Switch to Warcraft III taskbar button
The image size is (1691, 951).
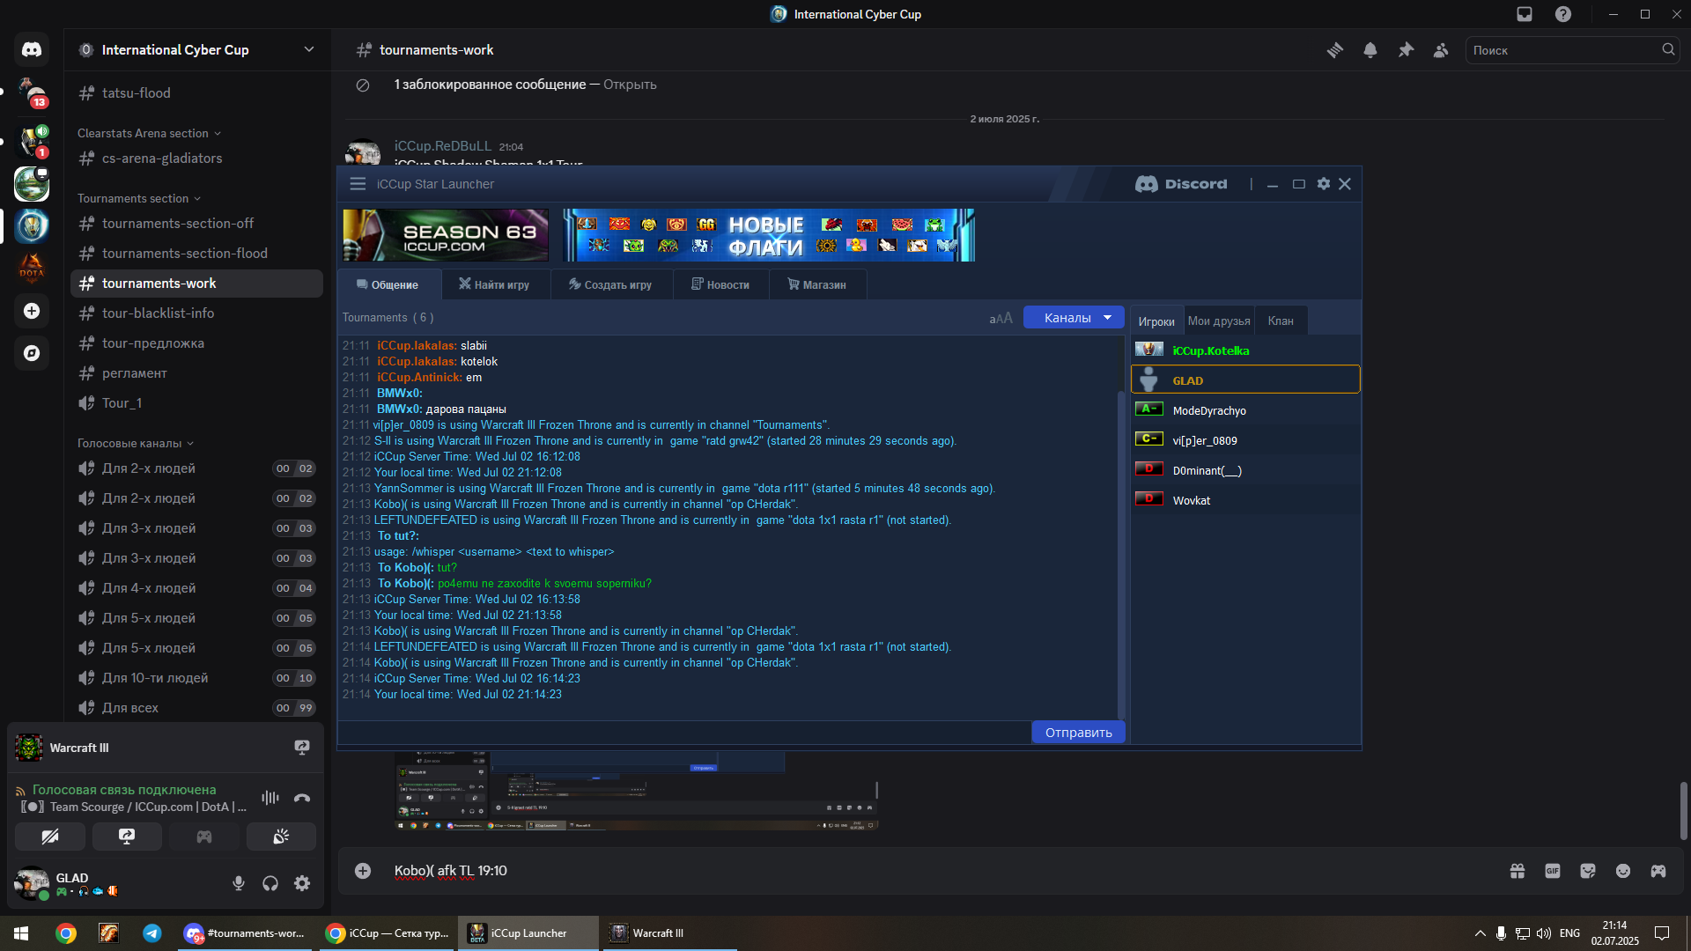pos(669,933)
